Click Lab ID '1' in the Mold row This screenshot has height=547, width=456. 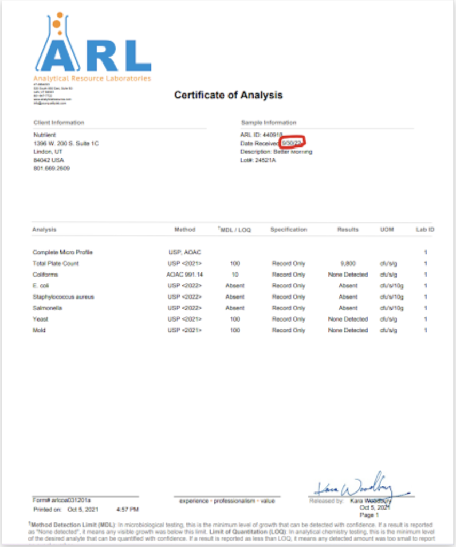point(426,330)
